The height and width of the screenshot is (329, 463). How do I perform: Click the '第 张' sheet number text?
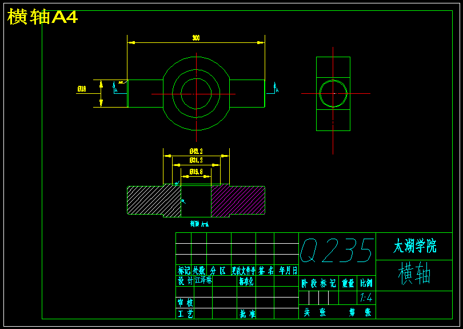click(x=360, y=312)
